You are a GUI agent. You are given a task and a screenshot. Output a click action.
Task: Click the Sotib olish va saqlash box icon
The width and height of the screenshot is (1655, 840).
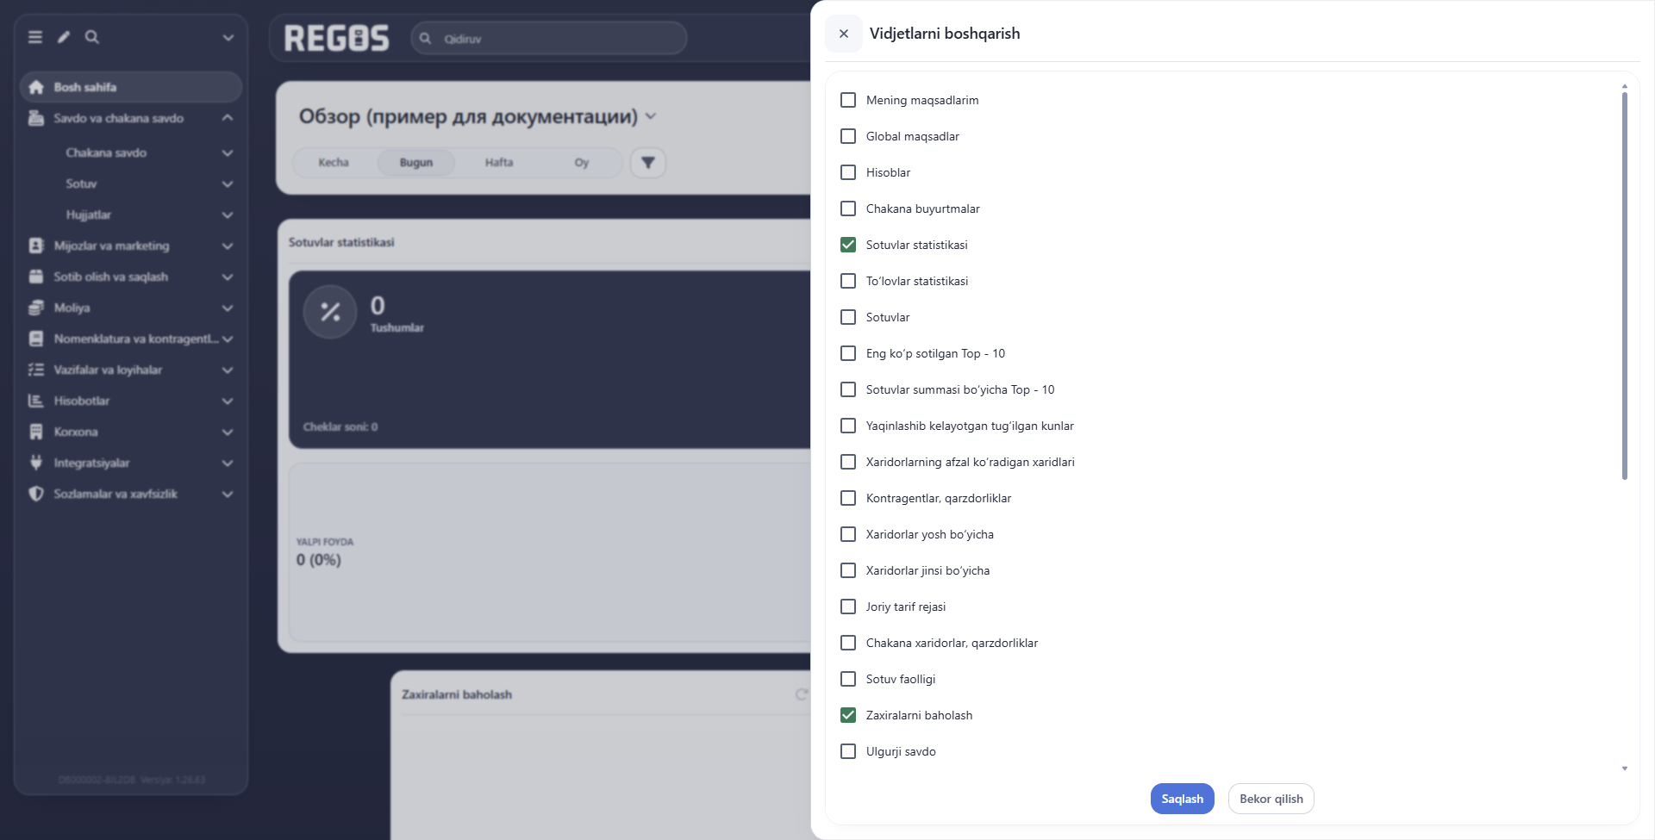coord(36,277)
